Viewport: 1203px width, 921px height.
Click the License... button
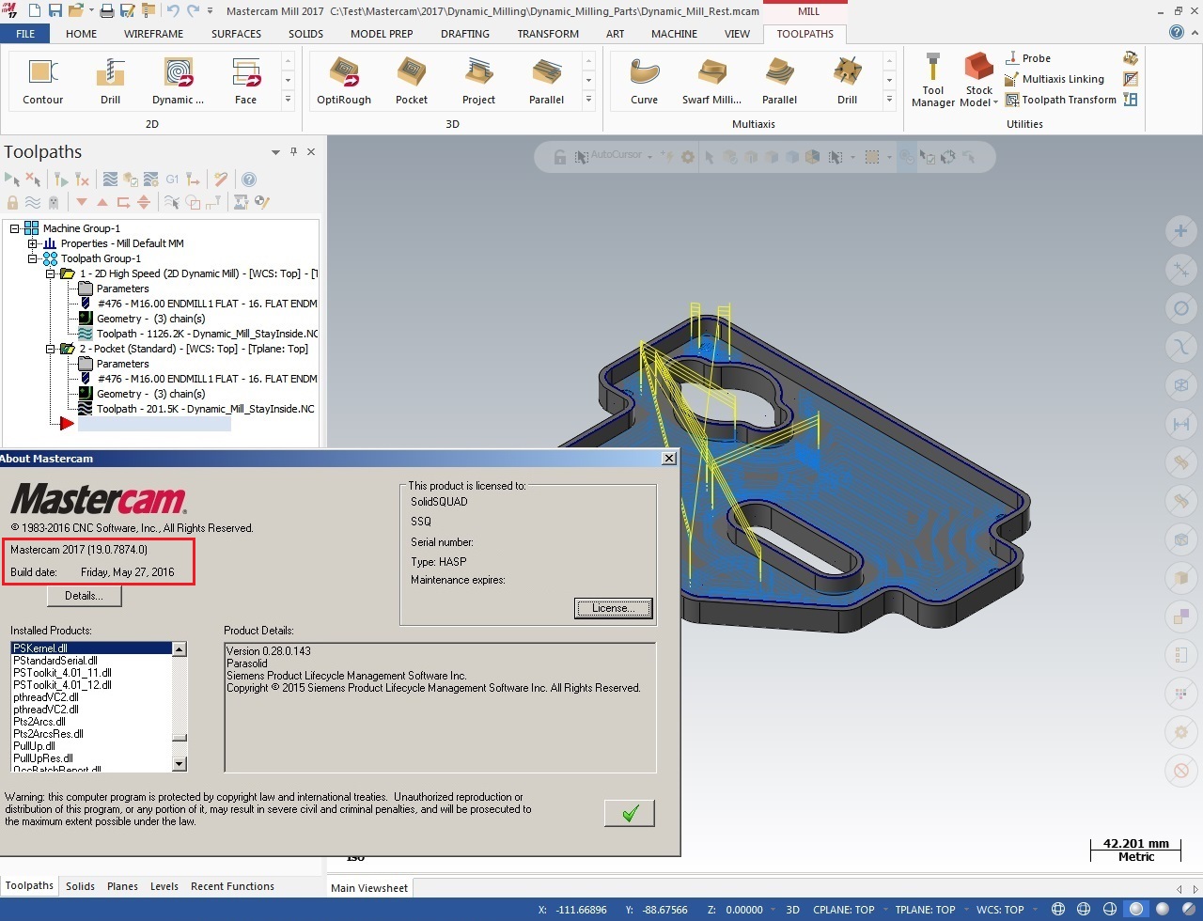(614, 608)
